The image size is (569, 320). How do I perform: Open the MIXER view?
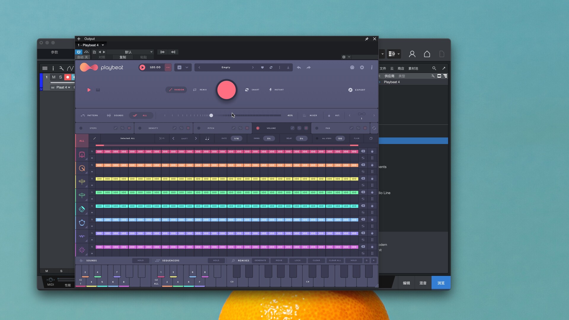pos(310,116)
